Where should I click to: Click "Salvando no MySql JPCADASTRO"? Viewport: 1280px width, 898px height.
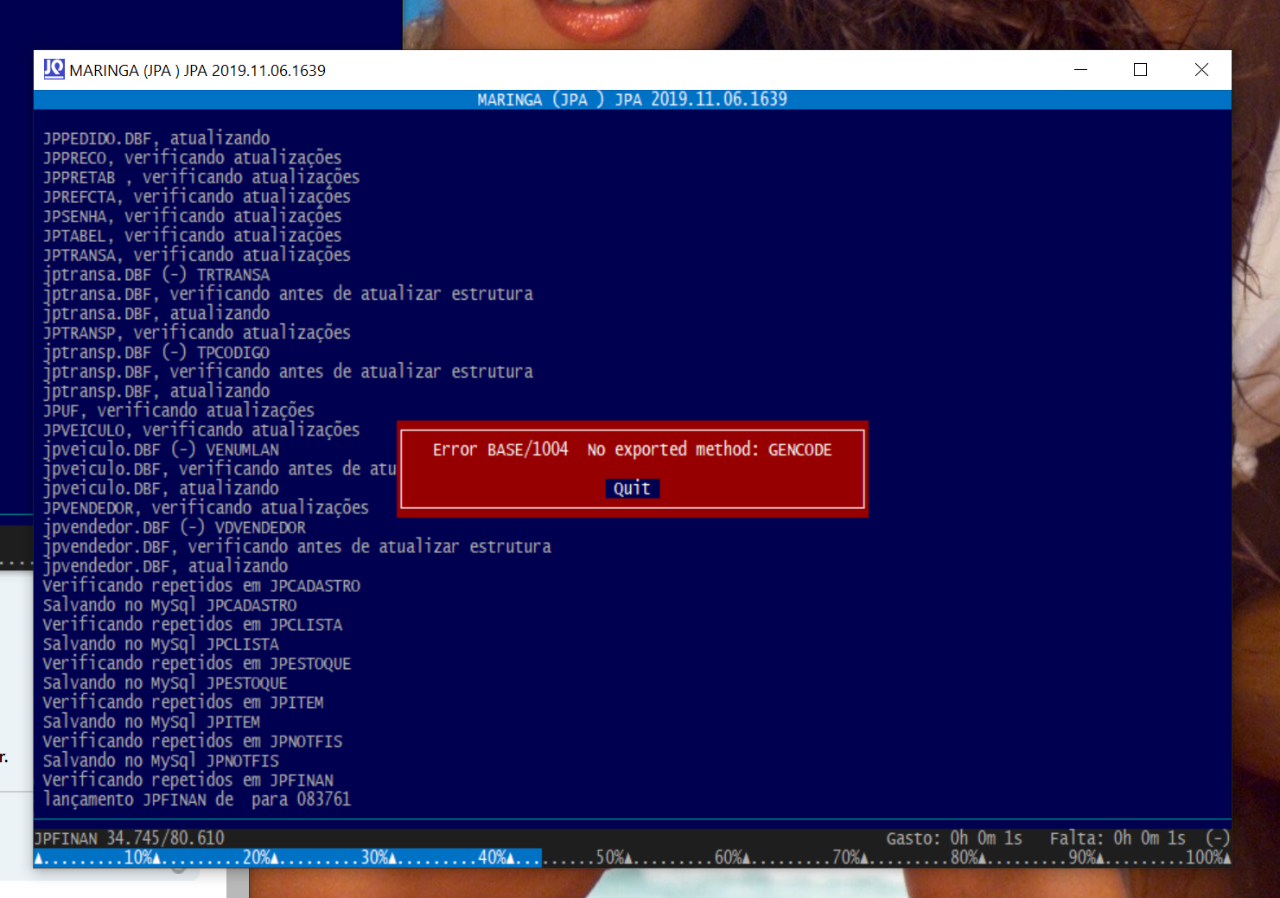pyautogui.click(x=169, y=605)
